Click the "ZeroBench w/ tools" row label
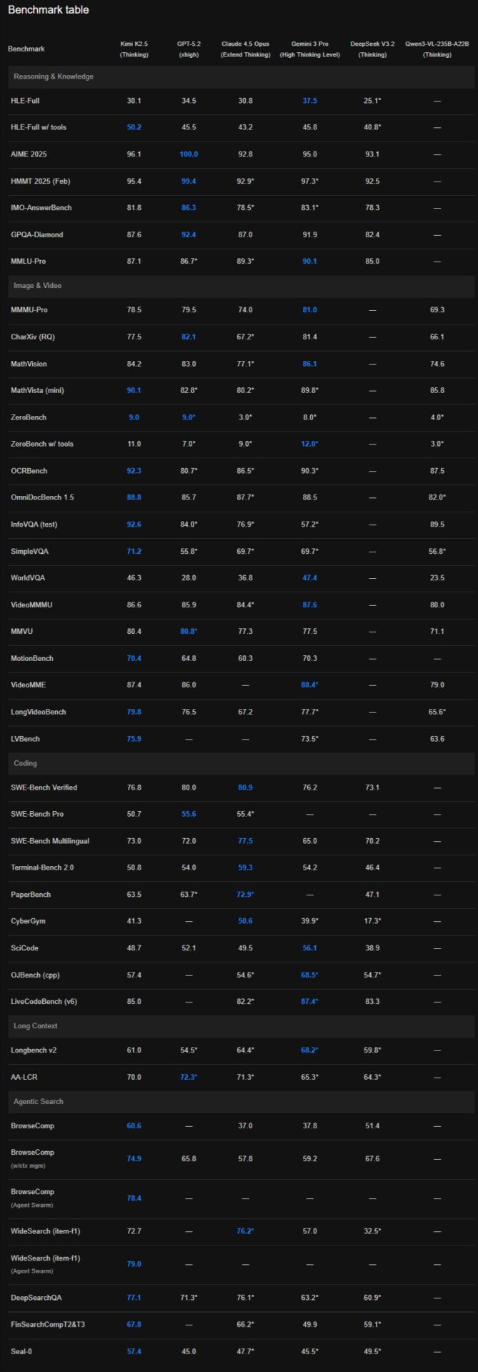 pyautogui.click(x=42, y=444)
